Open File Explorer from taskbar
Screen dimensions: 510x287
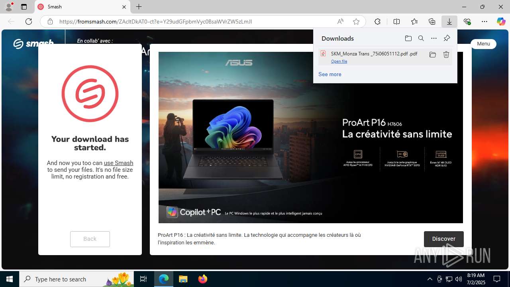[183, 279]
